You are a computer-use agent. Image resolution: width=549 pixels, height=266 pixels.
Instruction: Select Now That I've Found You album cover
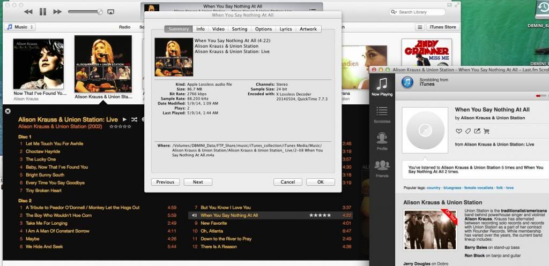pyautogui.click(x=39, y=64)
